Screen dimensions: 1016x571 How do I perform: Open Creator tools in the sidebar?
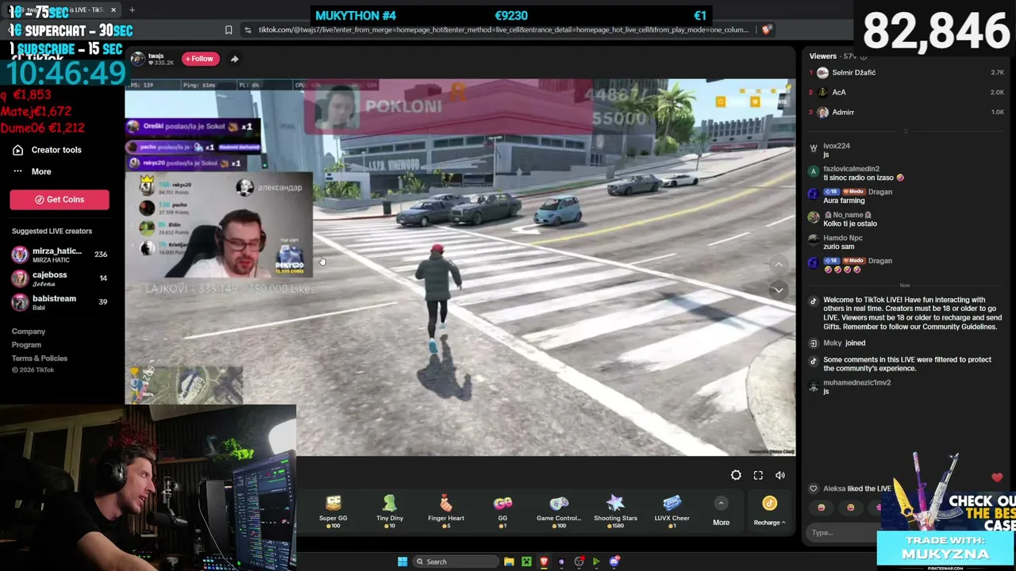tap(56, 150)
